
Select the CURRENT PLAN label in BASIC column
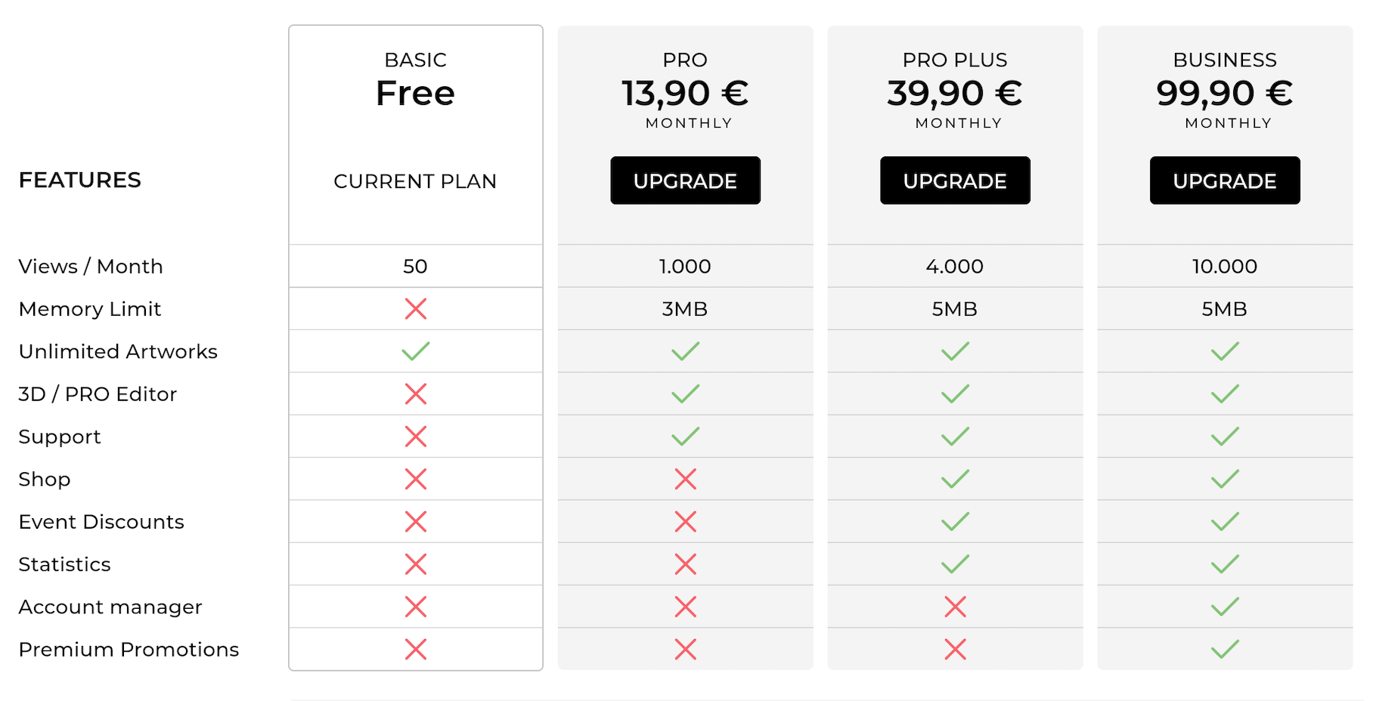pos(415,181)
